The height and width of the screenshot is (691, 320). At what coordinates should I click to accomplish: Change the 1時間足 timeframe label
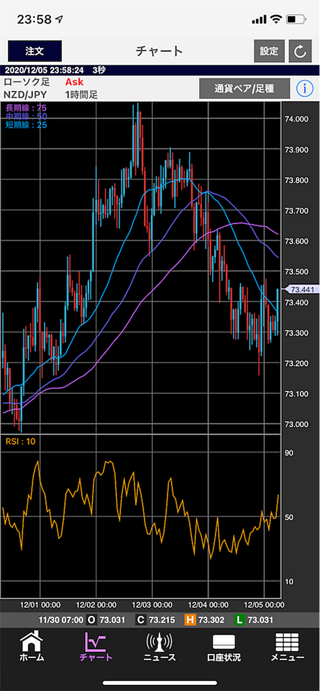(81, 94)
